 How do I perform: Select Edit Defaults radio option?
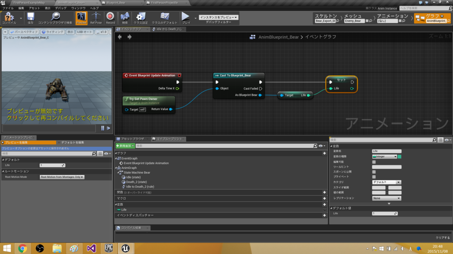click(x=71, y=142)
